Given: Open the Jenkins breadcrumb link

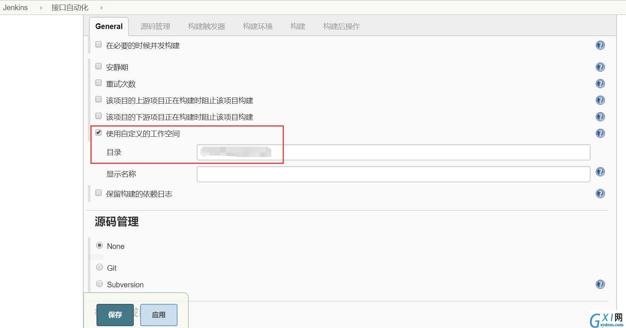Looking at the screenshot, I should 15,8.
